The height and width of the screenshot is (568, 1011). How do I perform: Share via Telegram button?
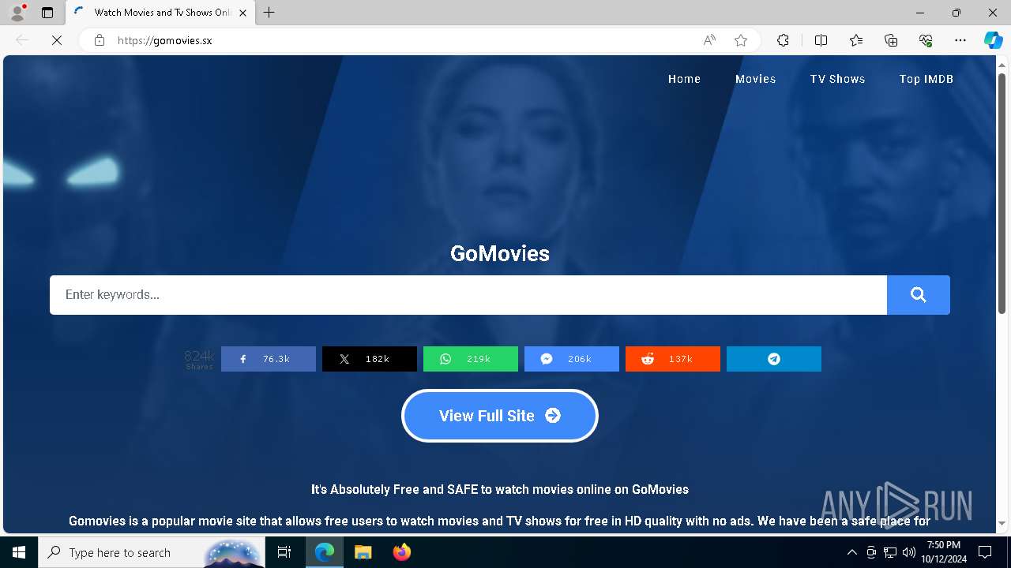click(774, 359)
